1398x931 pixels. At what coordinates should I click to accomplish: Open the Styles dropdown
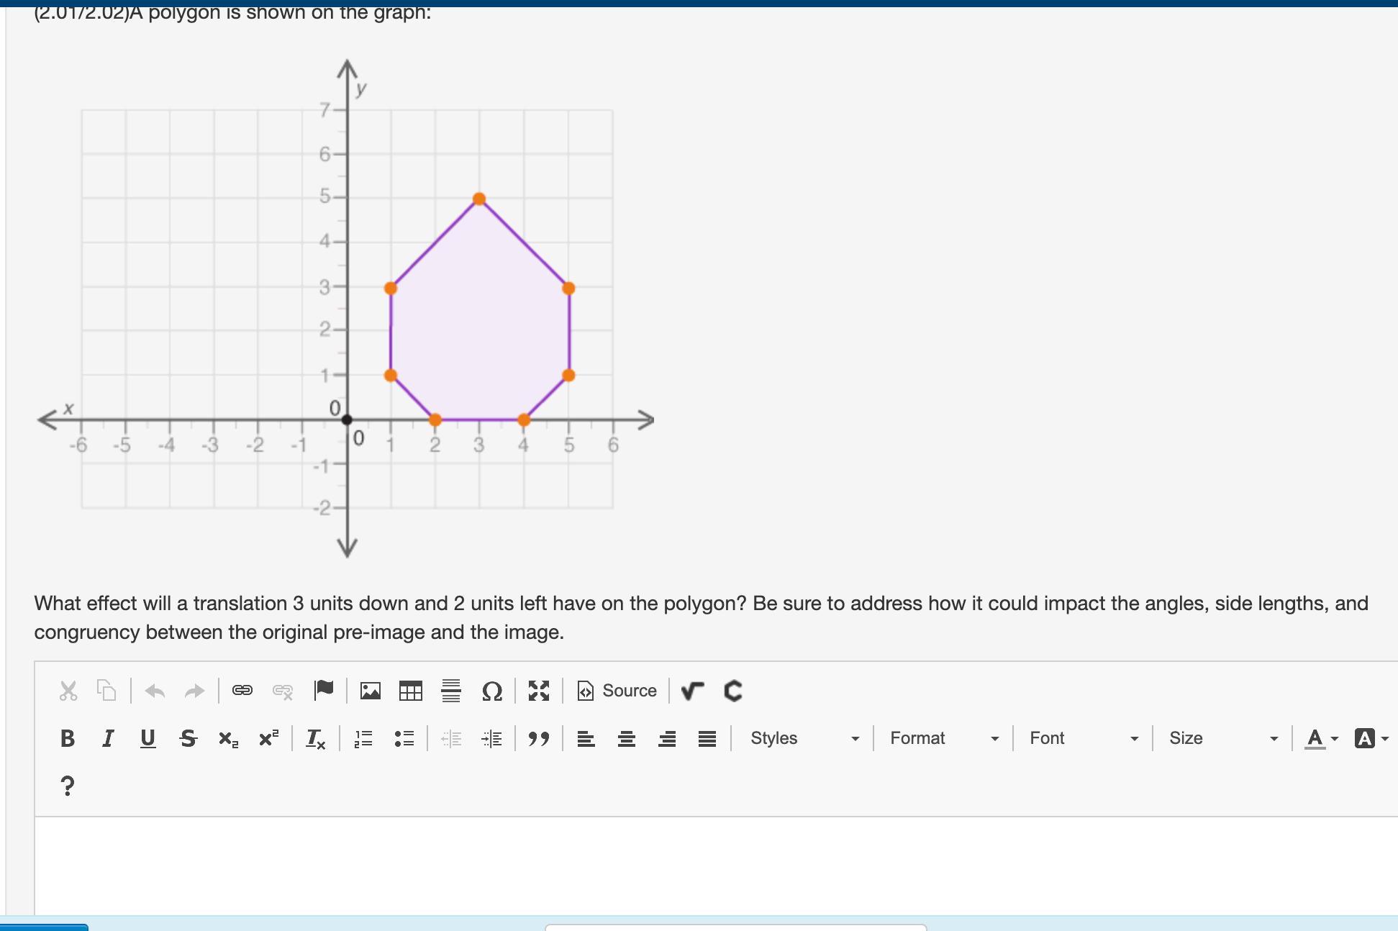(x=804, y=738)
